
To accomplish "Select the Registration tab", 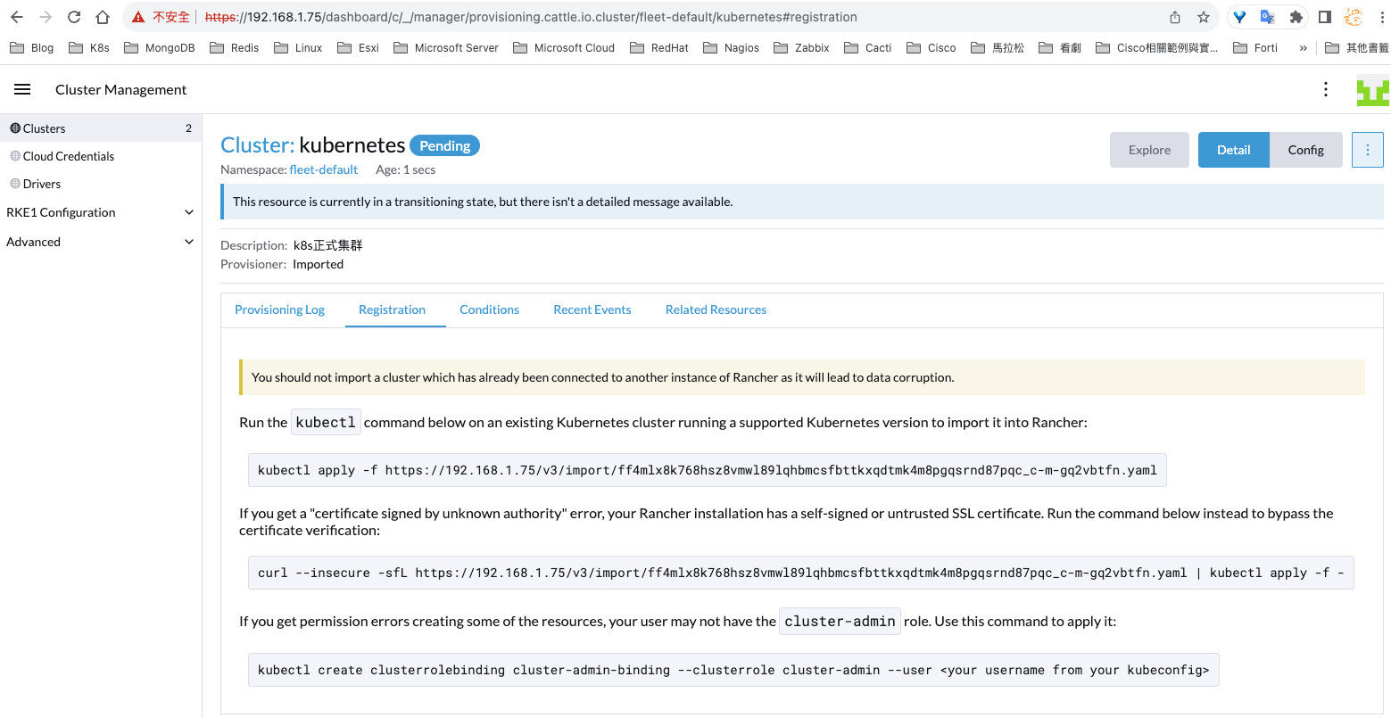I will click(392, 309).
